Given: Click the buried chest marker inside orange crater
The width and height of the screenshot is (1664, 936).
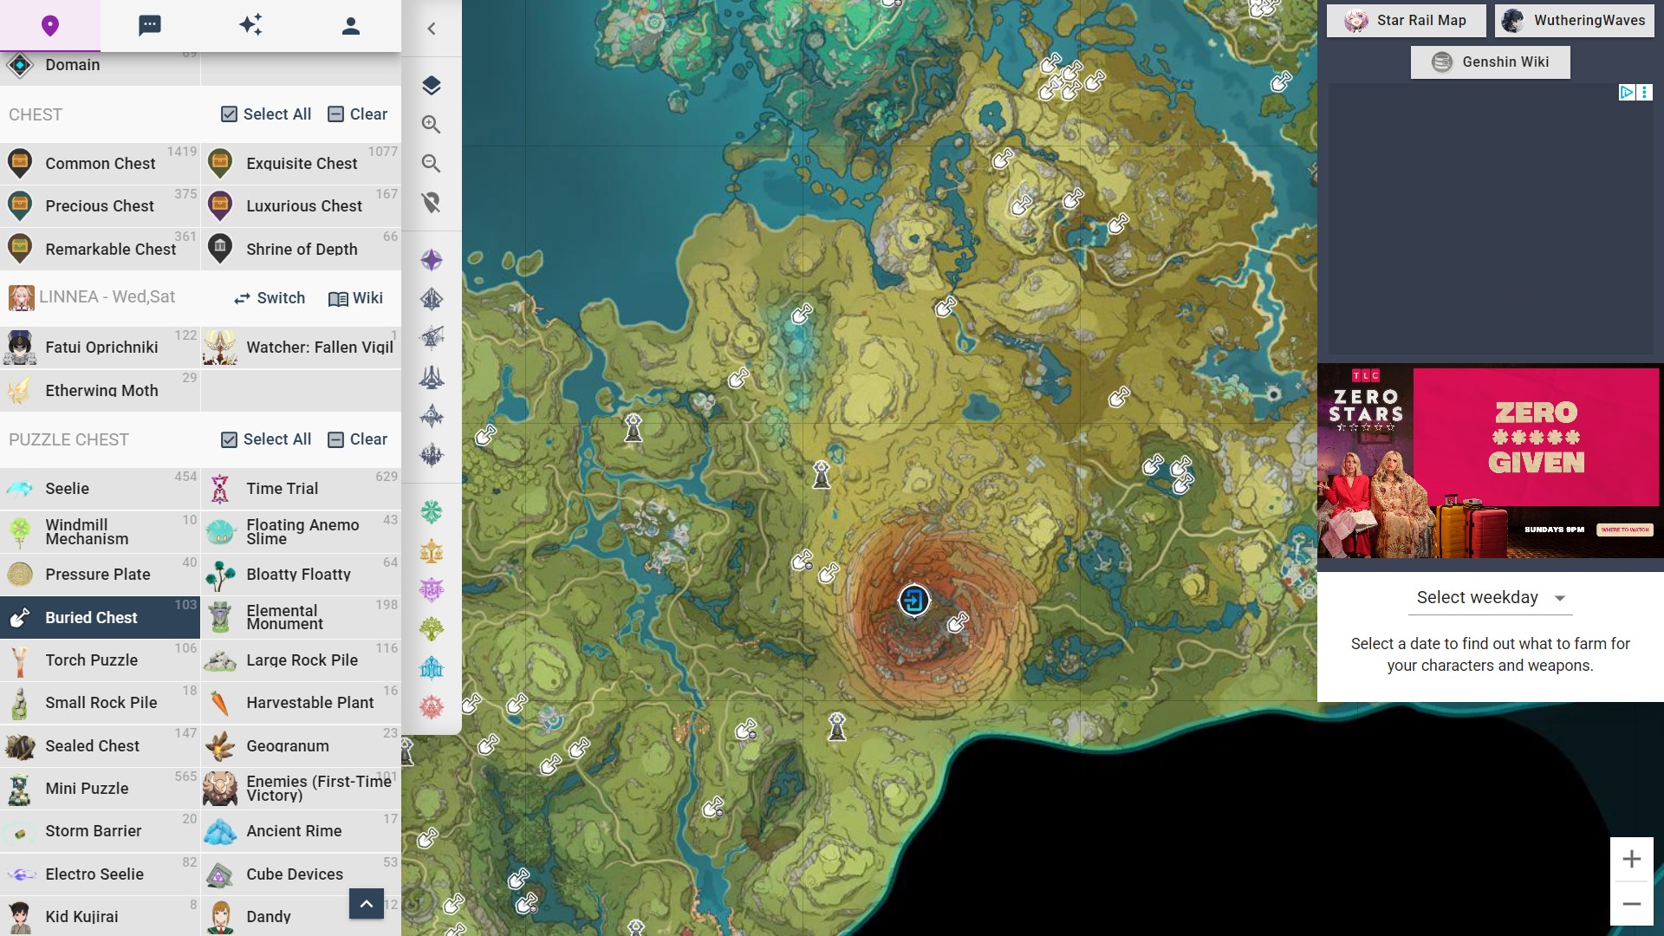Looking at the screenshot, I should tap(958, 622).
